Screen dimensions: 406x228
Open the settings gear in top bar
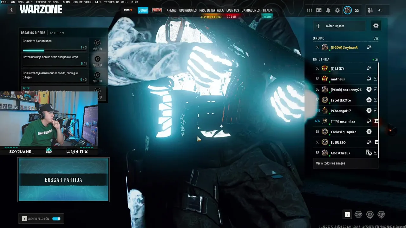(x=337, y=10)
